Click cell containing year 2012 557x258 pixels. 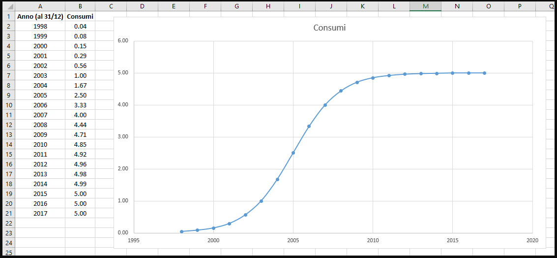coord(40,164)
